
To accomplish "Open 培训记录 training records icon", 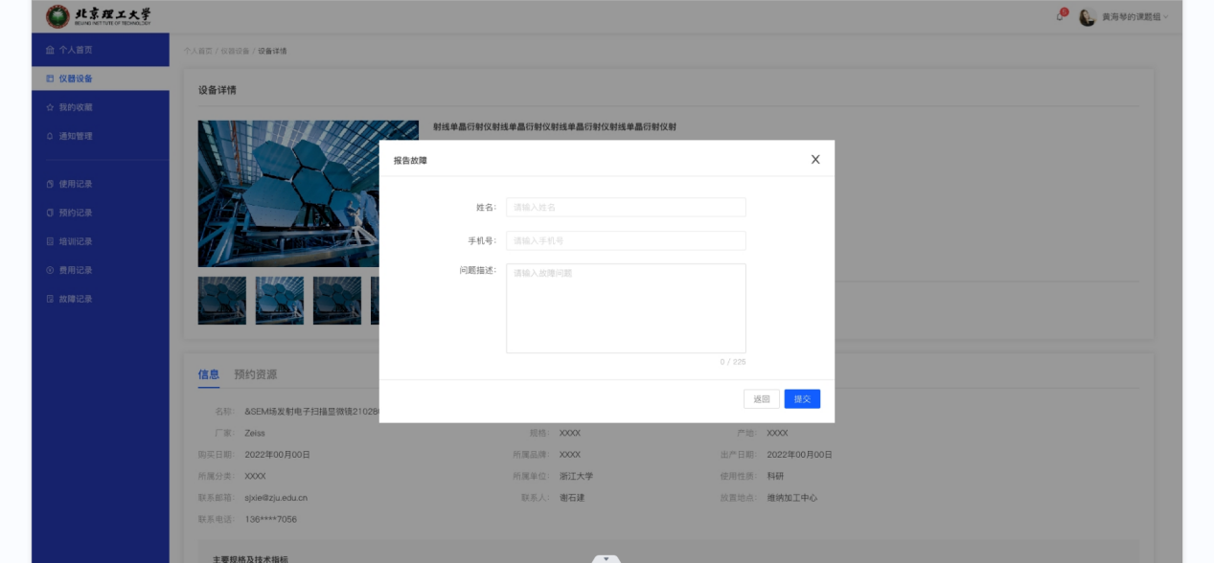I will coord(48,240).
